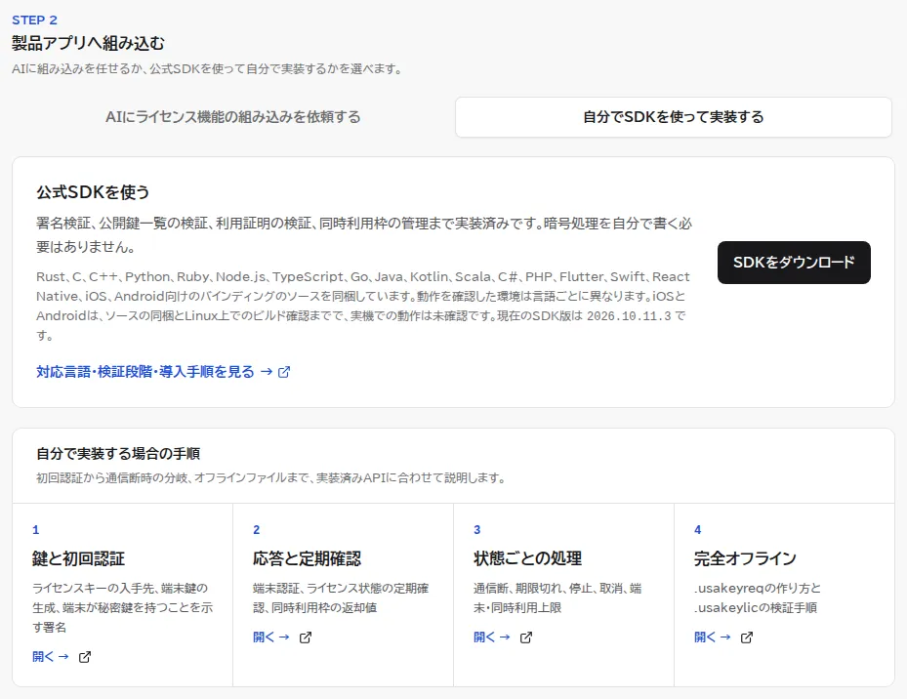Click external-link icon under 状態ごとの処理

pos(526,637)
